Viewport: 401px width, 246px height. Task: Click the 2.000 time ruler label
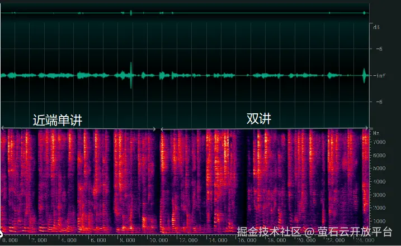[x=39, y=240]
